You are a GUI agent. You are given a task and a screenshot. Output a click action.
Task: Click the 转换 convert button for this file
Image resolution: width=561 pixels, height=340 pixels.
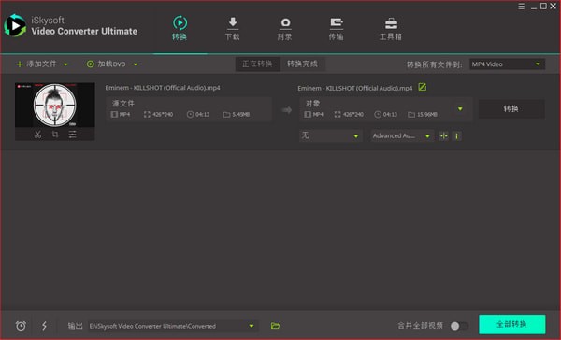(511, 108)
